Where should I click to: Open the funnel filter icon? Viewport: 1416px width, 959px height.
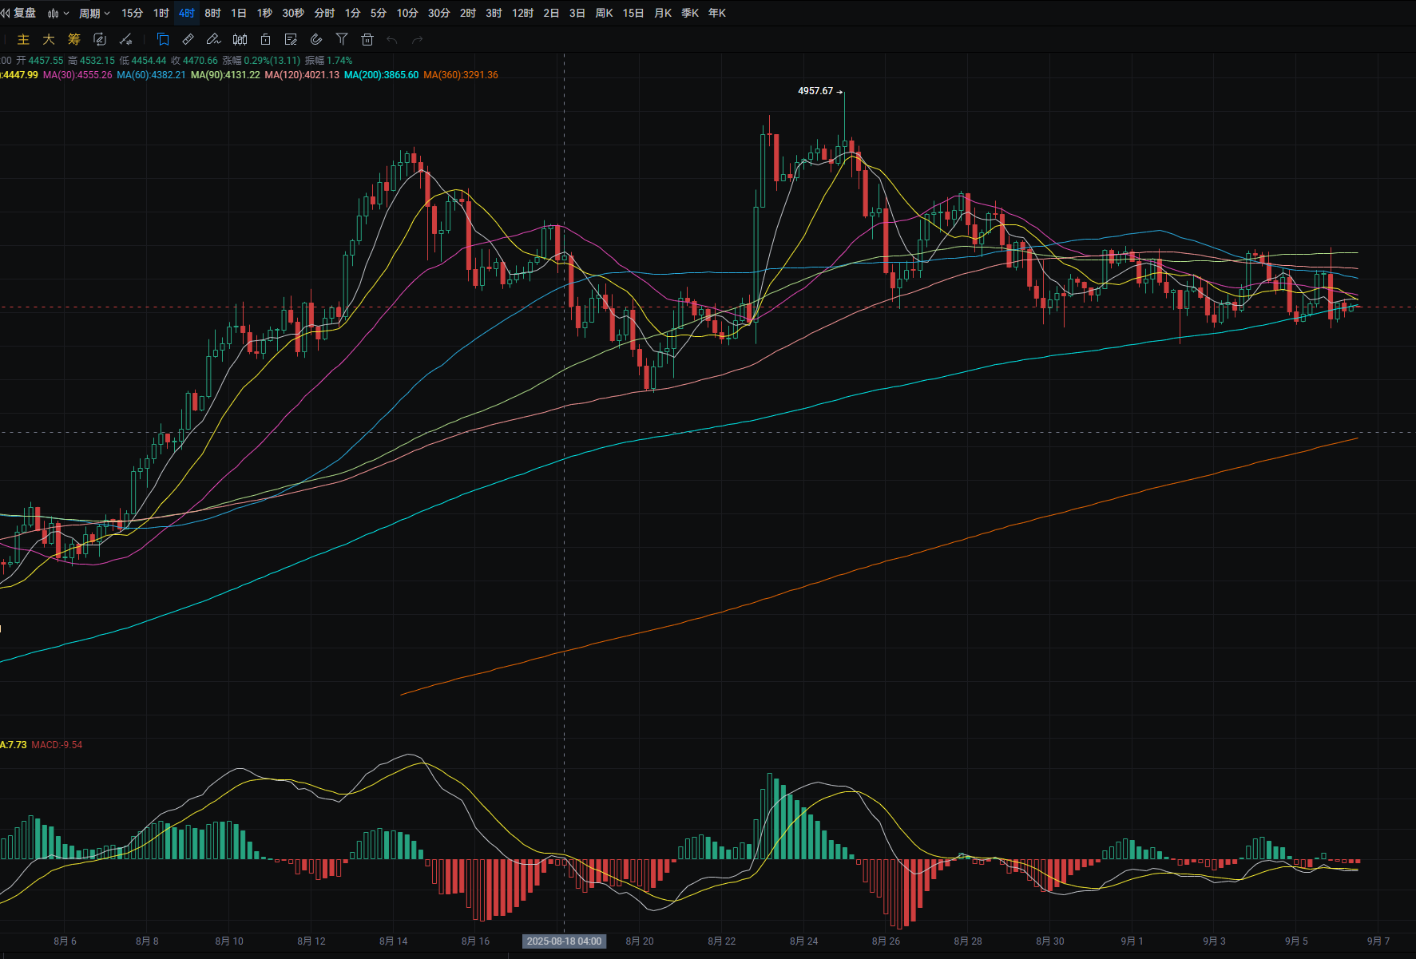[x=342, y=39]
